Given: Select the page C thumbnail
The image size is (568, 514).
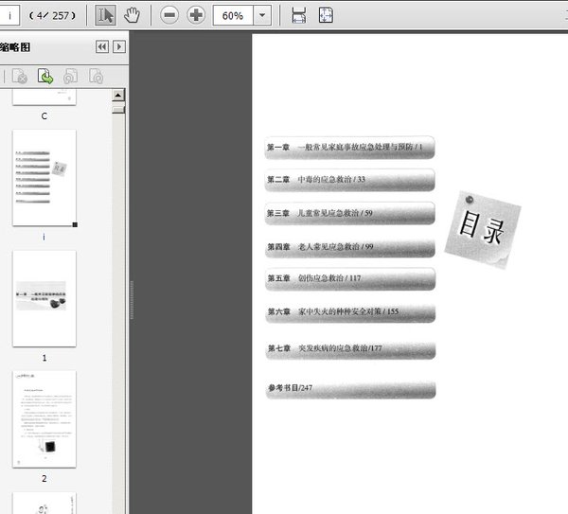Looking at the screenshot, I should [44, 97].
